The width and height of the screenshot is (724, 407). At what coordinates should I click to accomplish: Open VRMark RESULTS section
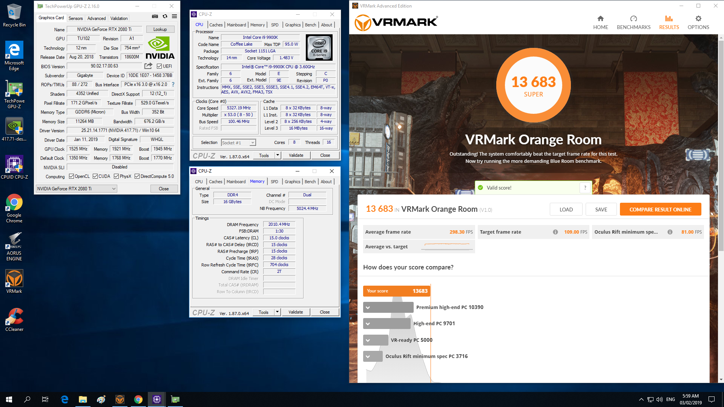coord(669,22)
